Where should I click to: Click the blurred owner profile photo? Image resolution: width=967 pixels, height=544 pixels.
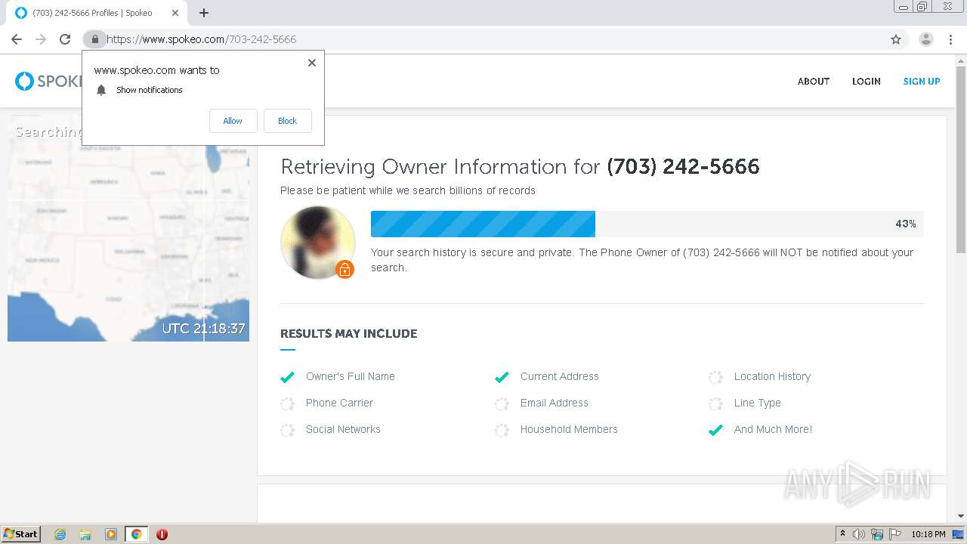point(317,243)
